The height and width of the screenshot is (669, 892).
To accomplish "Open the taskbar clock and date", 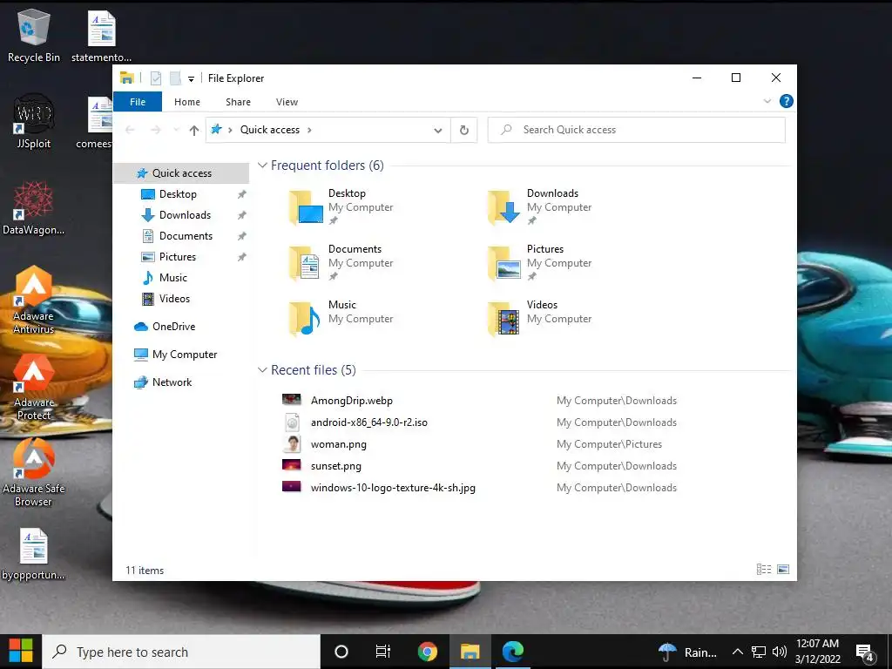I will 817,652.
